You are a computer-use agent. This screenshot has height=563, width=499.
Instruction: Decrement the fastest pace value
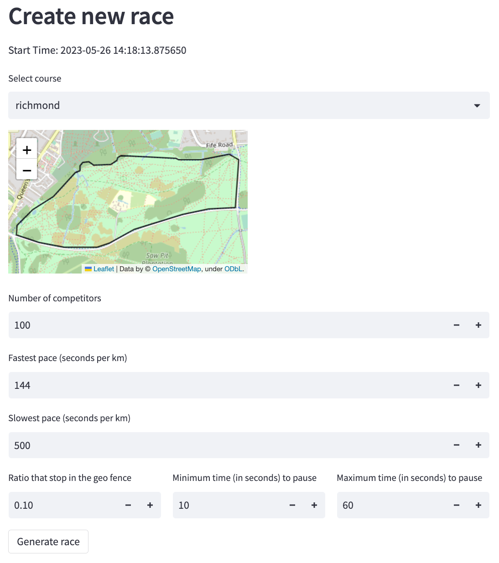tap(457, 385)
